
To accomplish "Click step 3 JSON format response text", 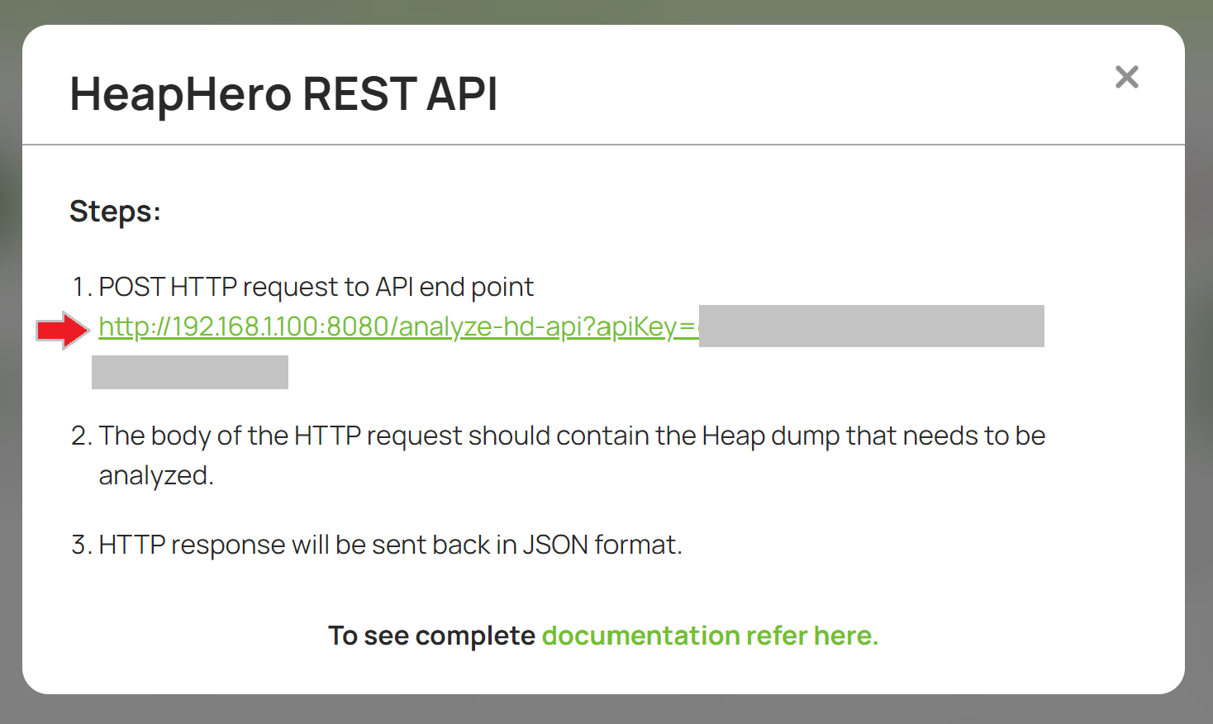I will point(390,545).
